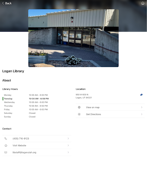The width and height of the screenshot is (147, 193).
Task: Open the home icon at top right
Action: 142,3
